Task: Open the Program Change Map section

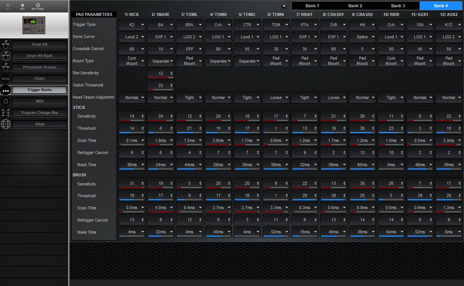Action: point(39,113)
